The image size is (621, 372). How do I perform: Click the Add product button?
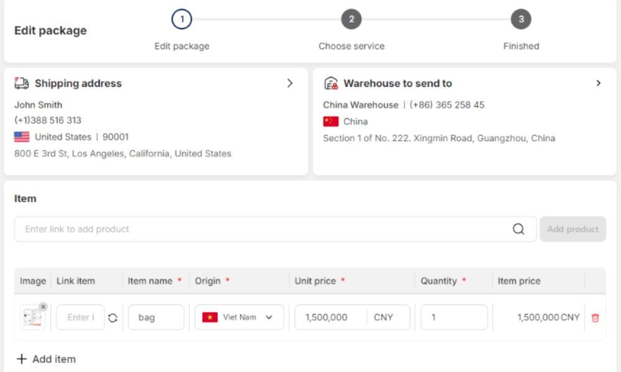[573, 229]
